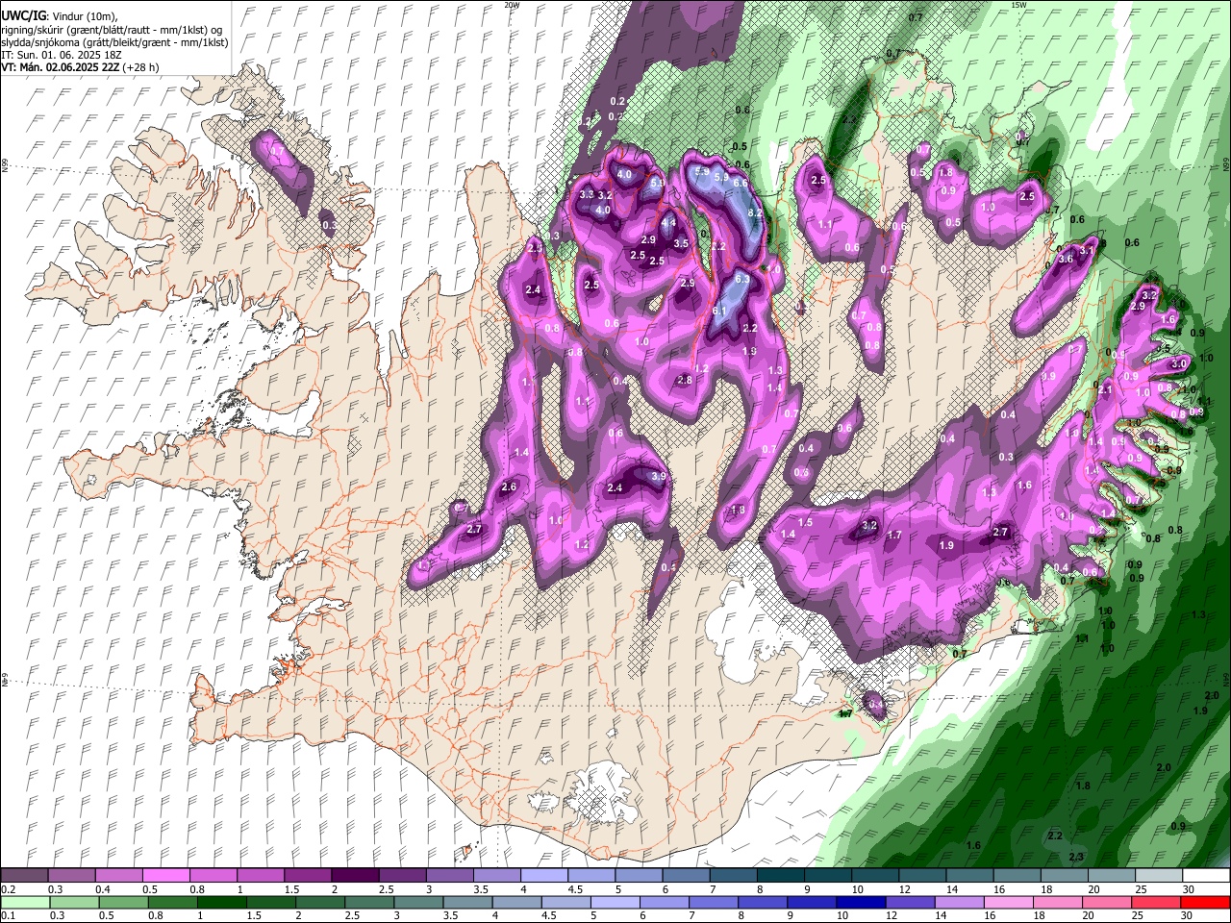1231x923 pixels.
Task: Click the '6.3' snowfall value on the map
Action: tap(742, 279)
